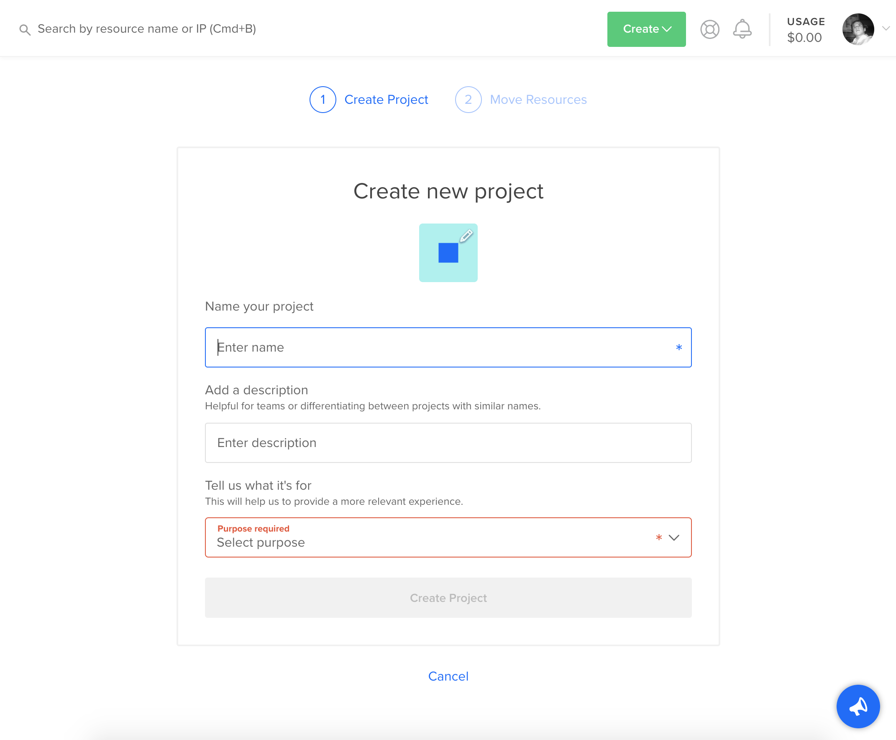Click the Cancel link below the form
Screen dimensions: 896x740
449,676
